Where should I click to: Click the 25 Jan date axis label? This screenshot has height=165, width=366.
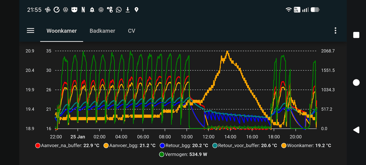77,137
